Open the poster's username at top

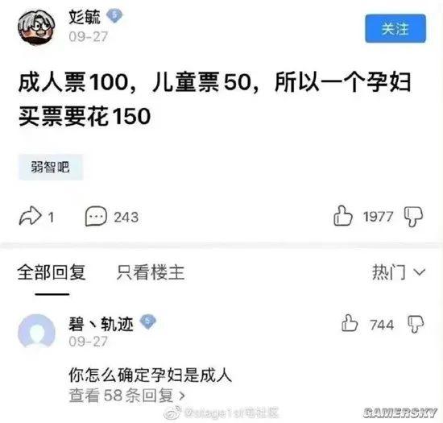85,17
